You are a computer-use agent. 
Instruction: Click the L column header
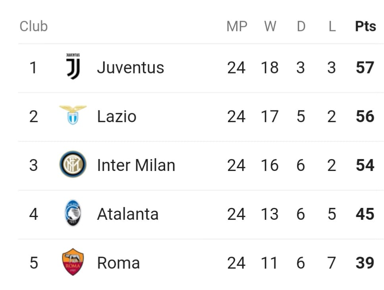point(332,26)
